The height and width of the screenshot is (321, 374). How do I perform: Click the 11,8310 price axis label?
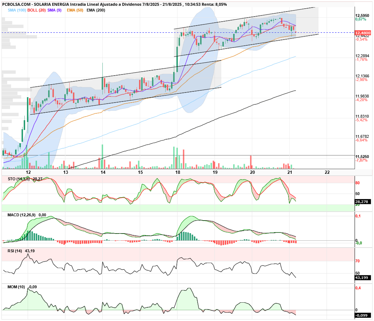pyautogui.click(x=362, y=116)
